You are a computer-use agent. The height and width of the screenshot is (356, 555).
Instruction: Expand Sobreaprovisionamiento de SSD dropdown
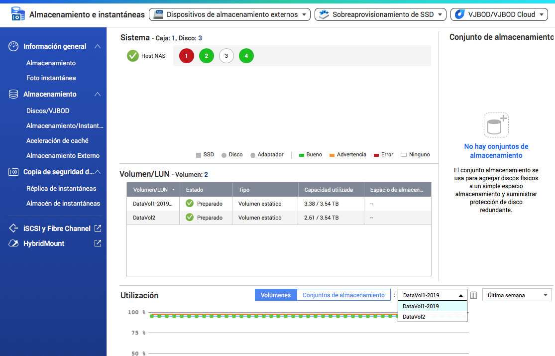pyautogui.click(x=380, y=14)
